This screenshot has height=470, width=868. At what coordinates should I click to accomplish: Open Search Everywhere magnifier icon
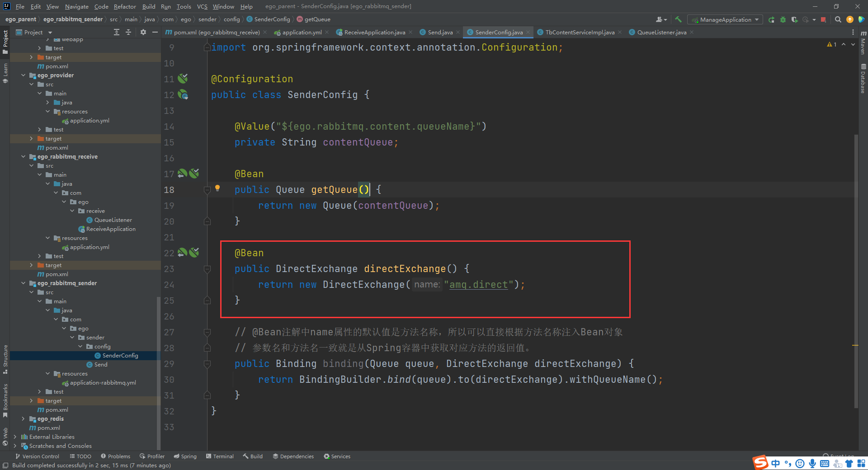click(x=838, y=19)
